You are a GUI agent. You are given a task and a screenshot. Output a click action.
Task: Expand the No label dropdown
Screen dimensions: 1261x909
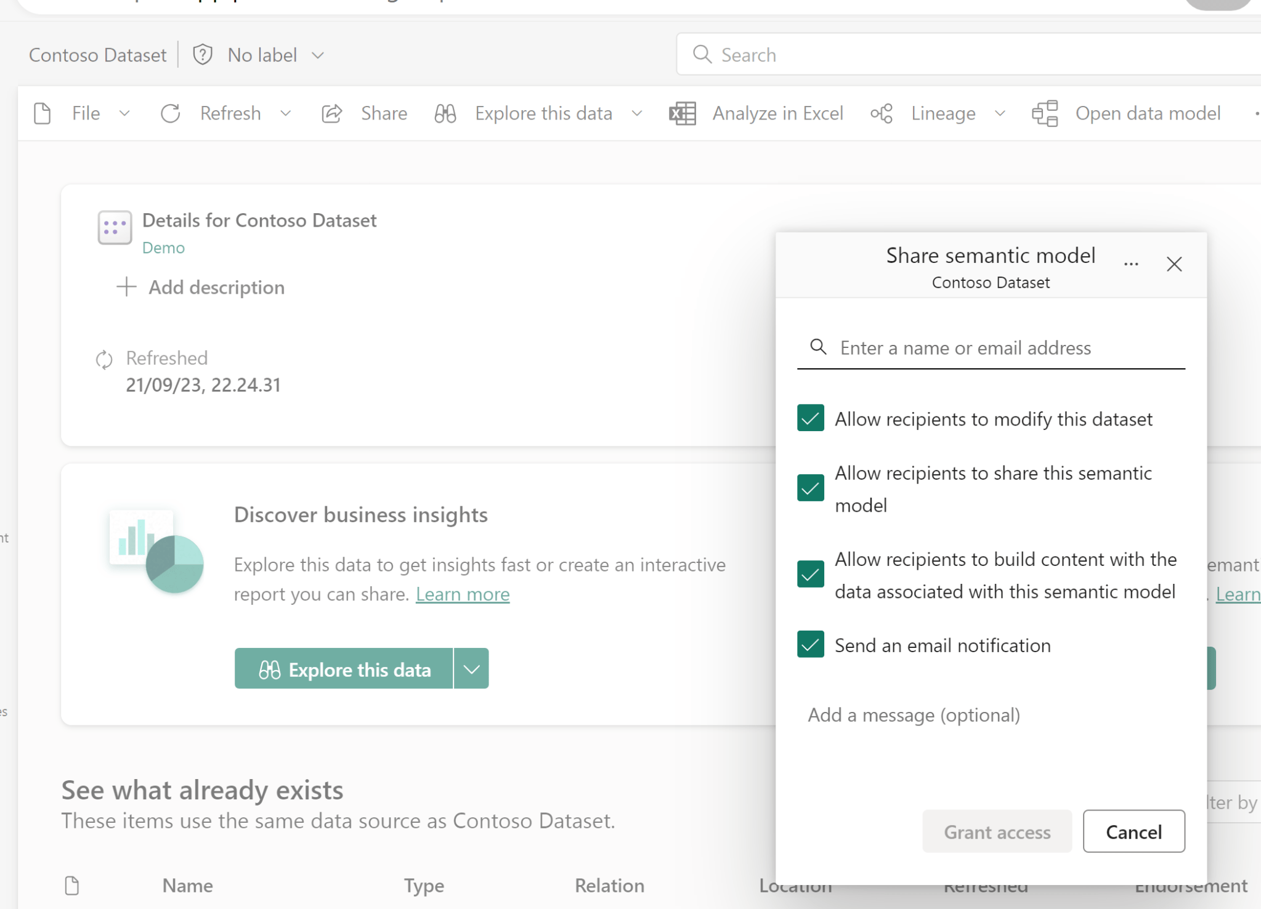[x=318, y=55]
